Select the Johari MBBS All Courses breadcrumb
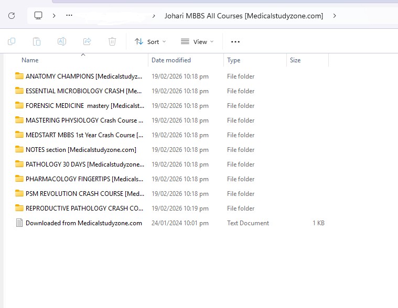The image size is (398, 308). pyautogui.click(x=244, y=16)
